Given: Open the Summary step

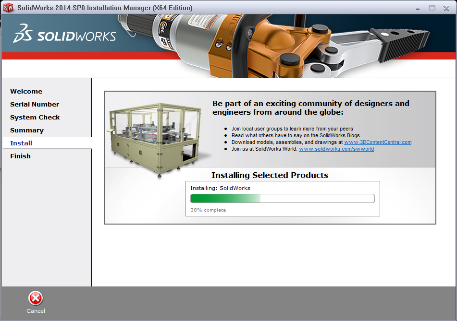Looking at the screenshot, I should (27, 131).
